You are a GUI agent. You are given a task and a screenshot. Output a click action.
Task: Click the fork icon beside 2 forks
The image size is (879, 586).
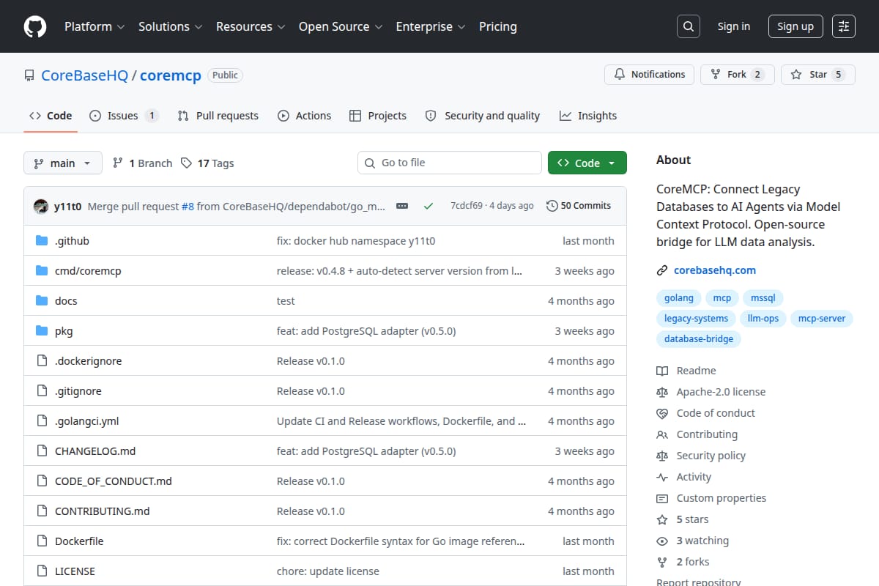[662, 562]
